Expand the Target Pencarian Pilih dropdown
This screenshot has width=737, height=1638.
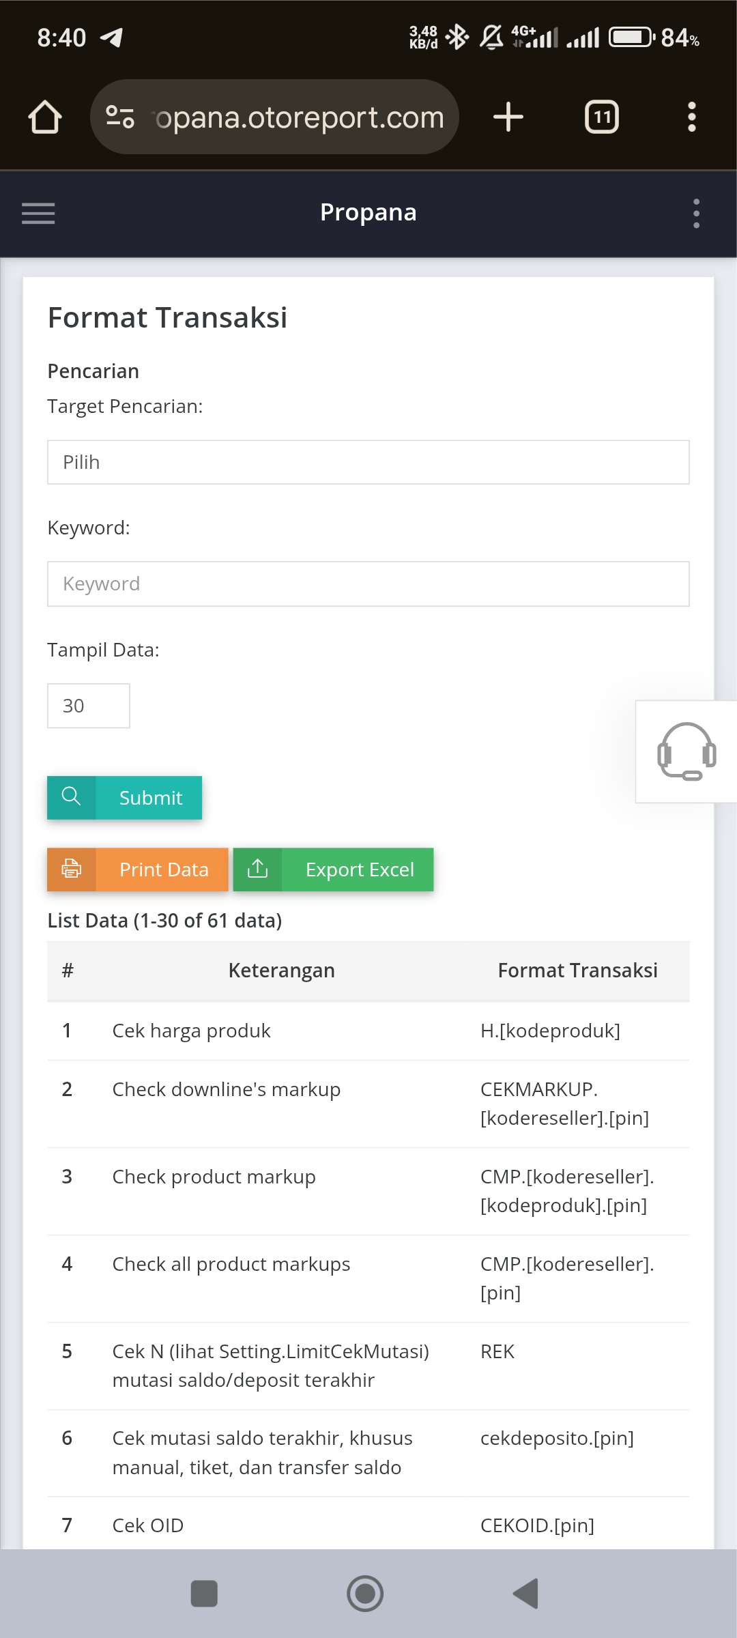click(369, 462)
